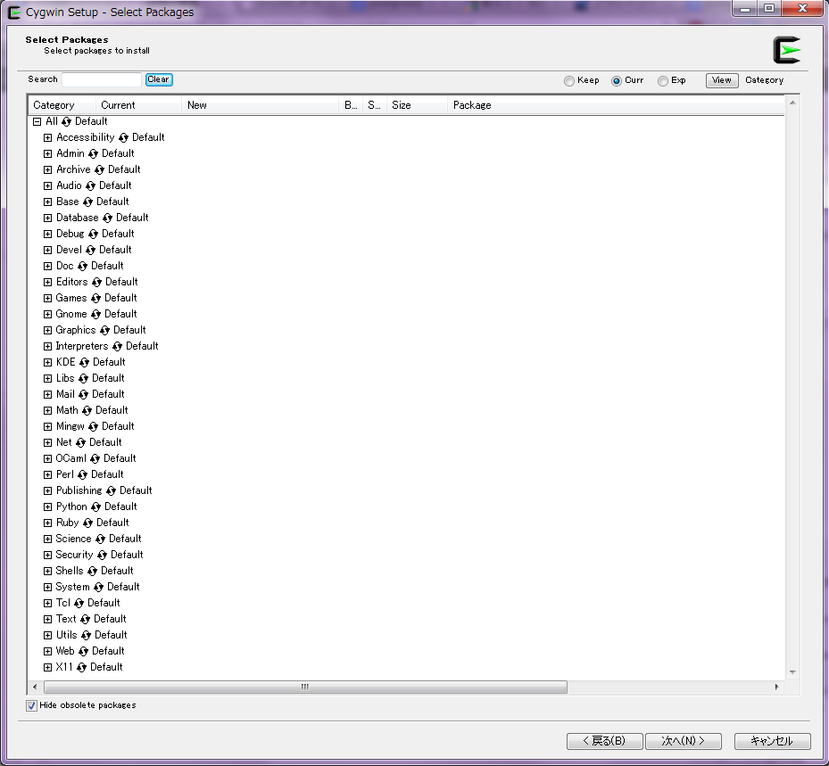The height and width of the screenshot is (766, 829).
Task: Click the cycle icon beside Net category
Action: coord(80,443)
